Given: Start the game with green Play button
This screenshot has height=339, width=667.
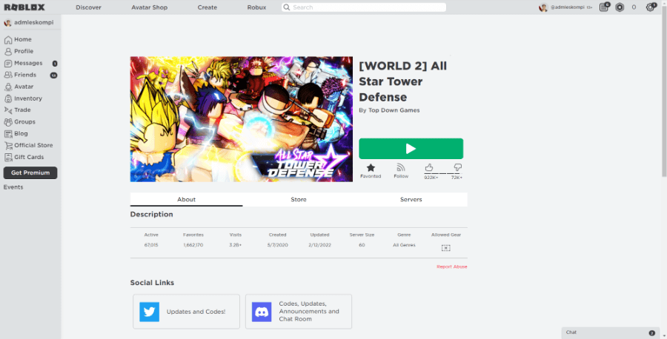Looking at the screenshot, I should tap(411, 149).
